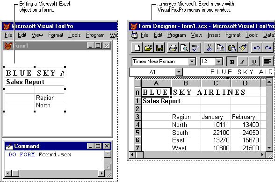
Task: Click Command window vertical scroll down arrow
Action: (108, 167)
